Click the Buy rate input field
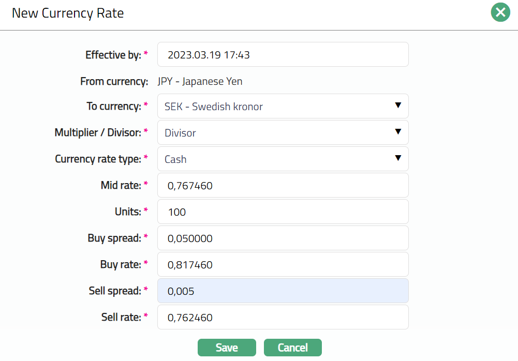Image resolution: width=518 pixels, height=361 pixels. (283, 265)
